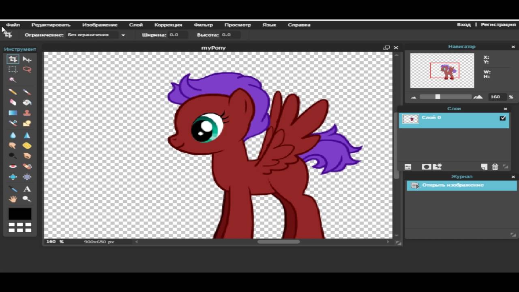Viewport: 519px width, 292px height.
Task: Open layer styles in Слои panel
Action: point(437,167)
